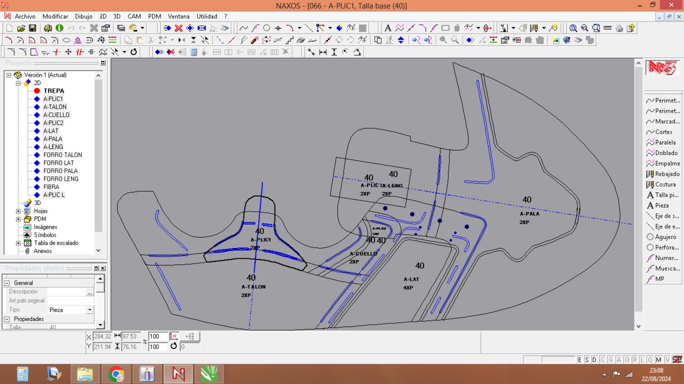Click the red X delete icon
This screenshot has width=684, height=384.
[x=179, y=28]
